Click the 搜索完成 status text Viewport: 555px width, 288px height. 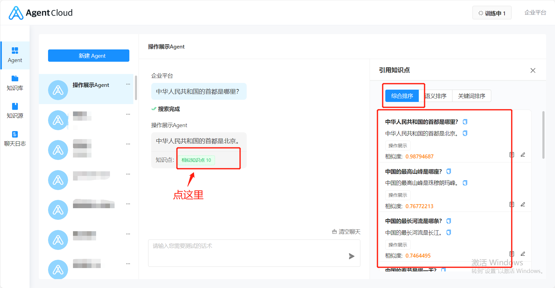(169, 109)
